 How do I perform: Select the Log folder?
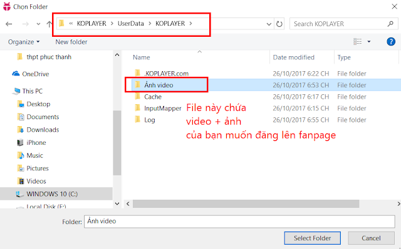(x=150, y=120)
